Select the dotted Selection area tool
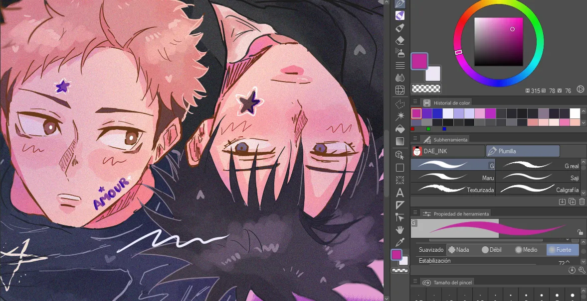The width and height of the screenshot is (587, 301). coord(400,104)
